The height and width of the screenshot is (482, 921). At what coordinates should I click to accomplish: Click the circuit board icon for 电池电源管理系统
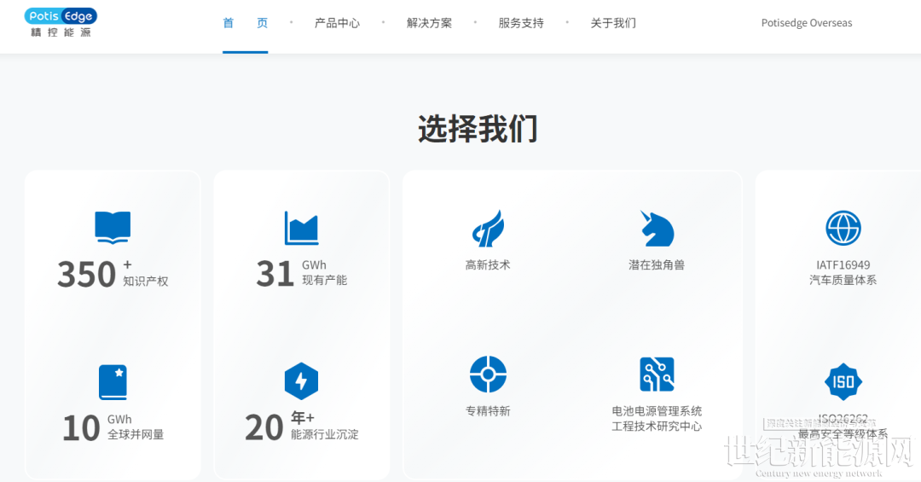click(x=657, y=375)
